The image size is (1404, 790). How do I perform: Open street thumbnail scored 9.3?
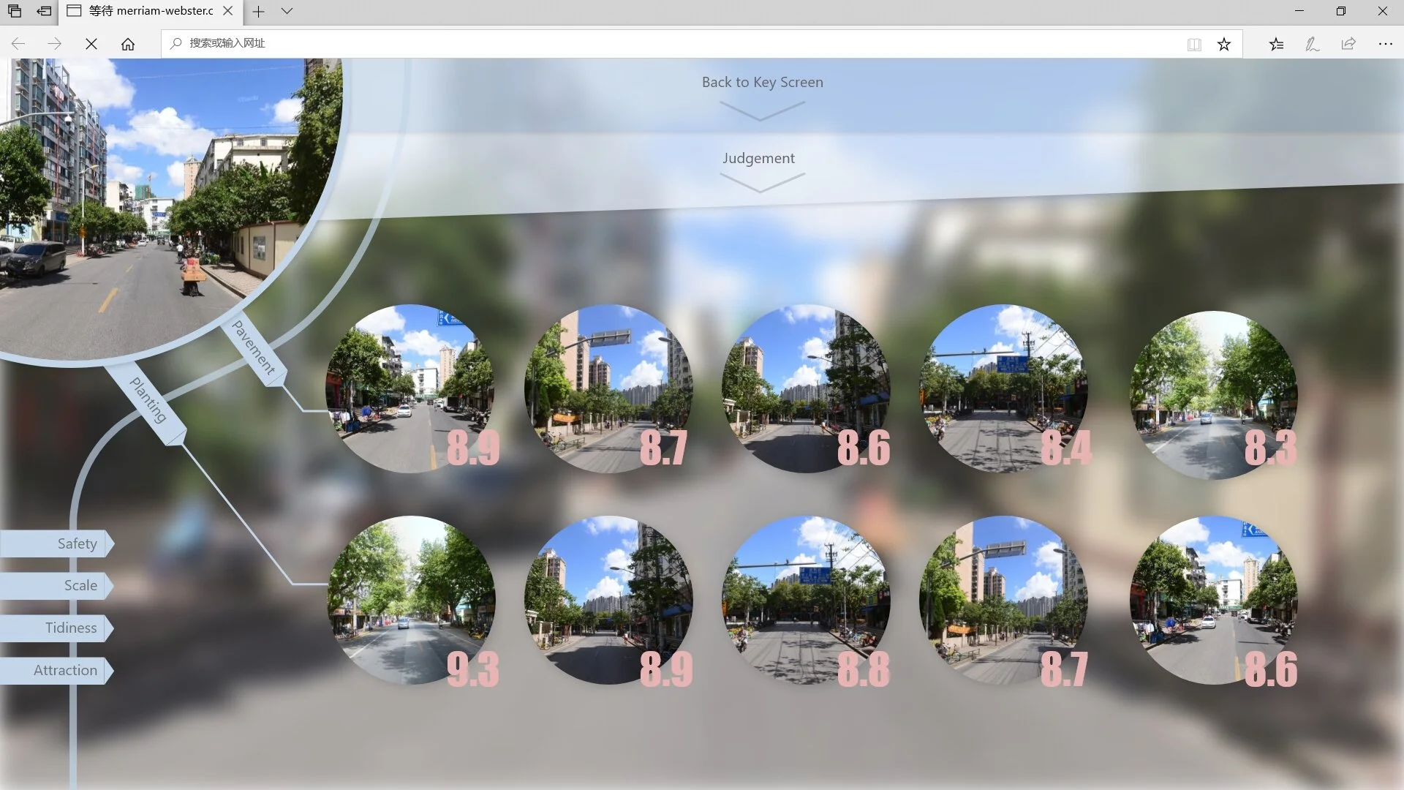pos(411,600)
